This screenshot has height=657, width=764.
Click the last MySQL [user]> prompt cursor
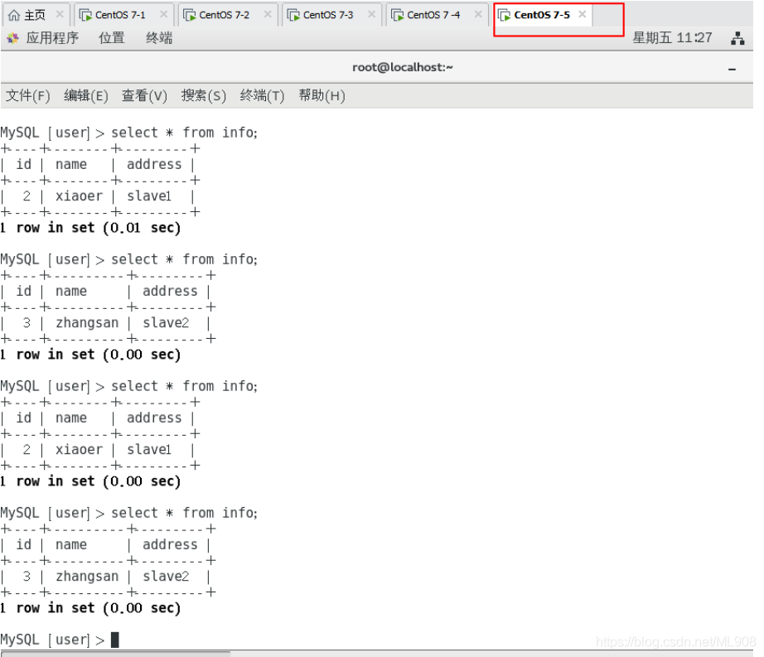point(115,640)
